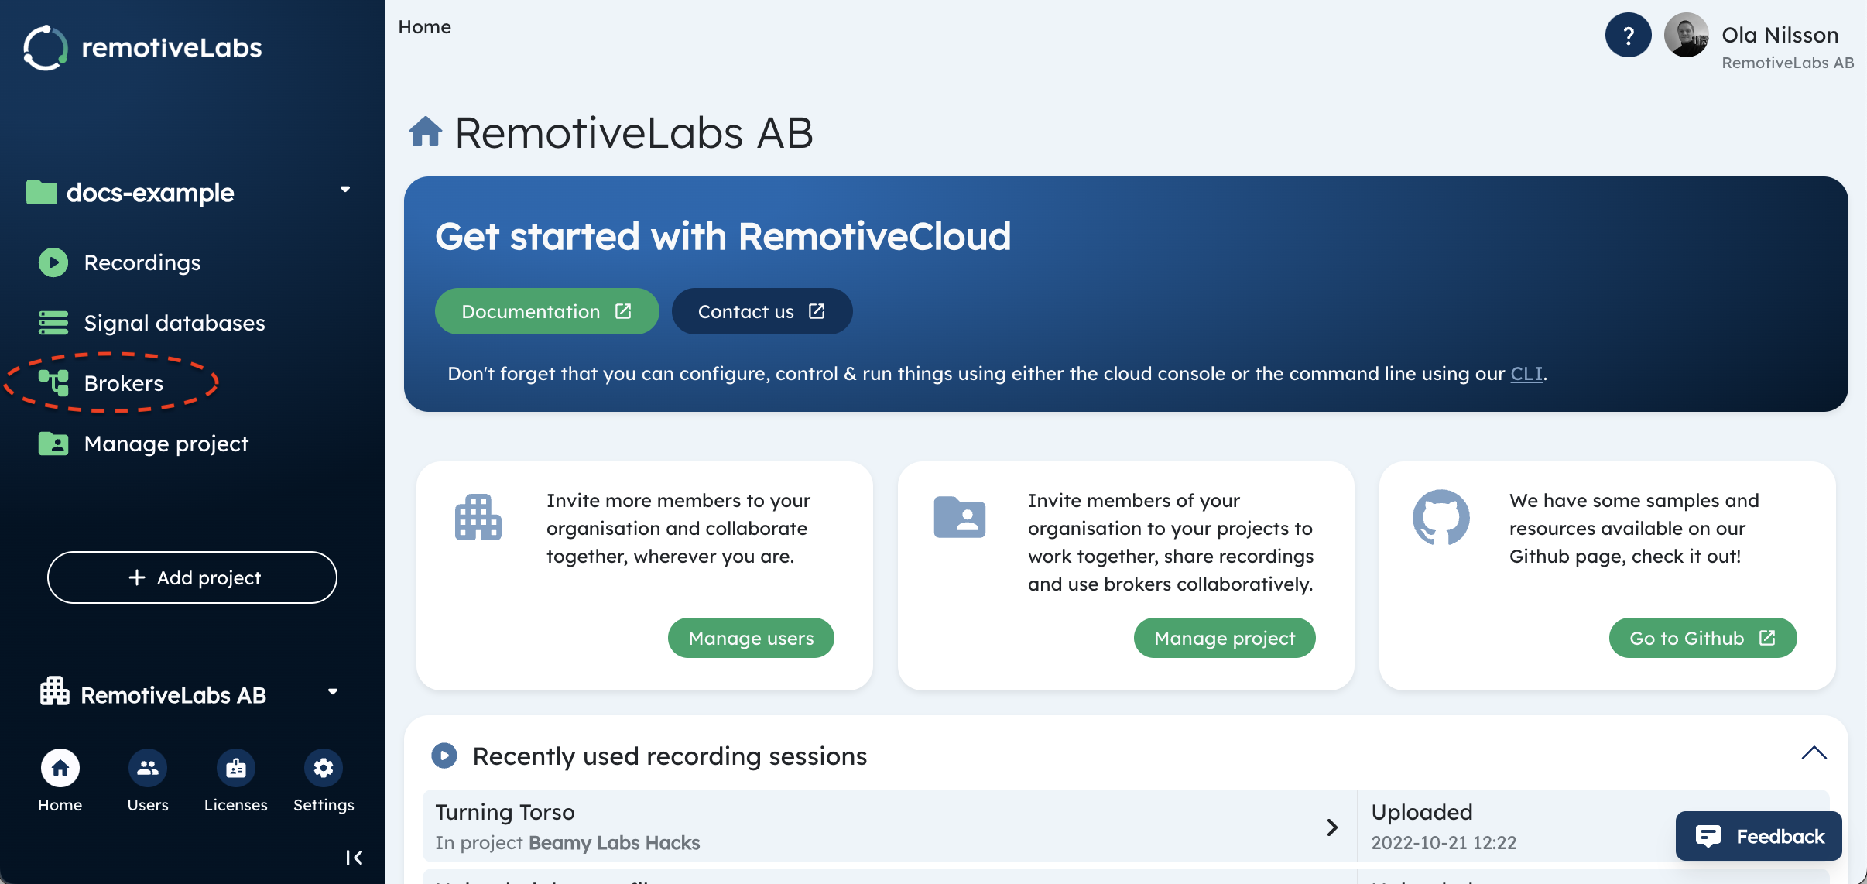This screenshot has width=1867, height=884.
Task: Click the Add project button
Action: 192,577
